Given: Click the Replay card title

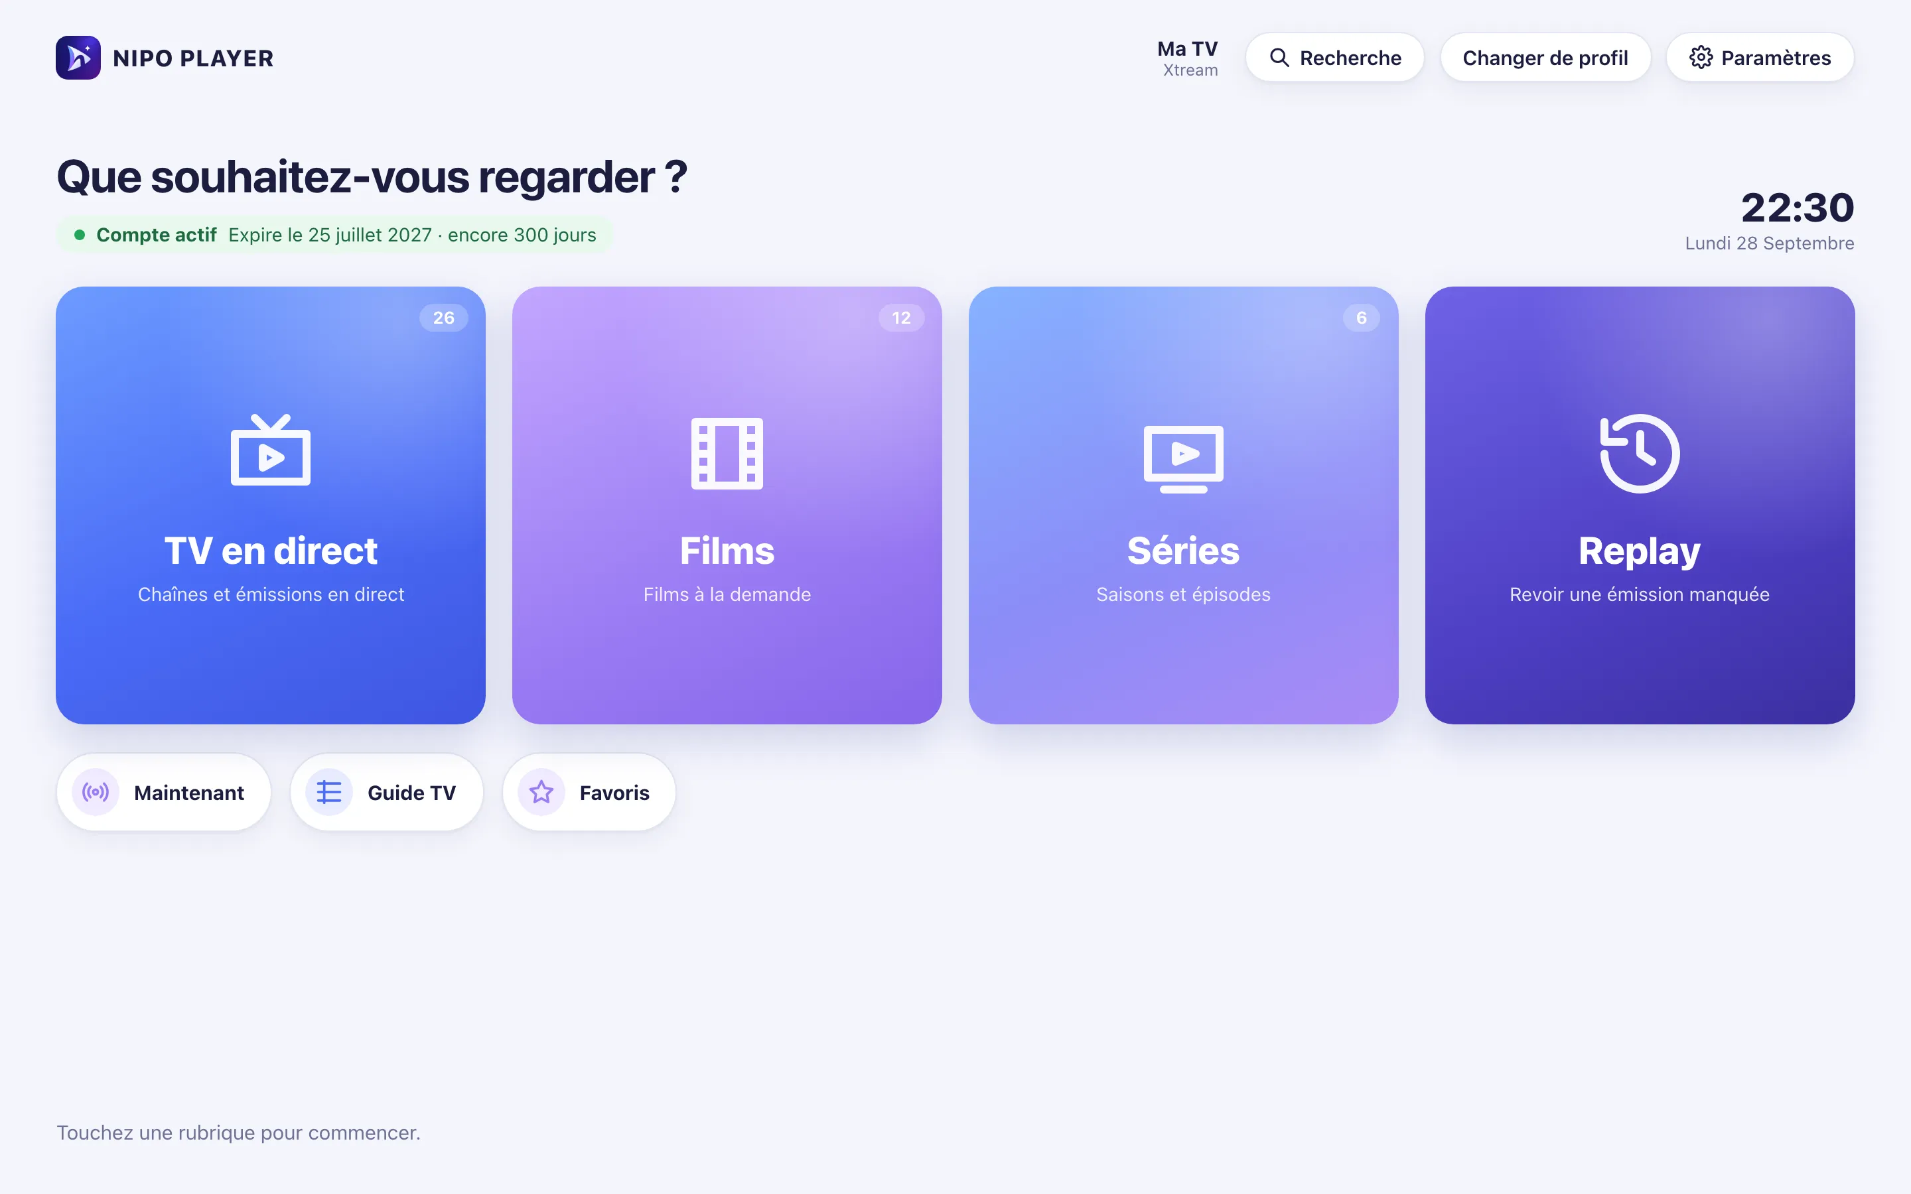Looking at the screenshot, I should (x=1640, y=552).
